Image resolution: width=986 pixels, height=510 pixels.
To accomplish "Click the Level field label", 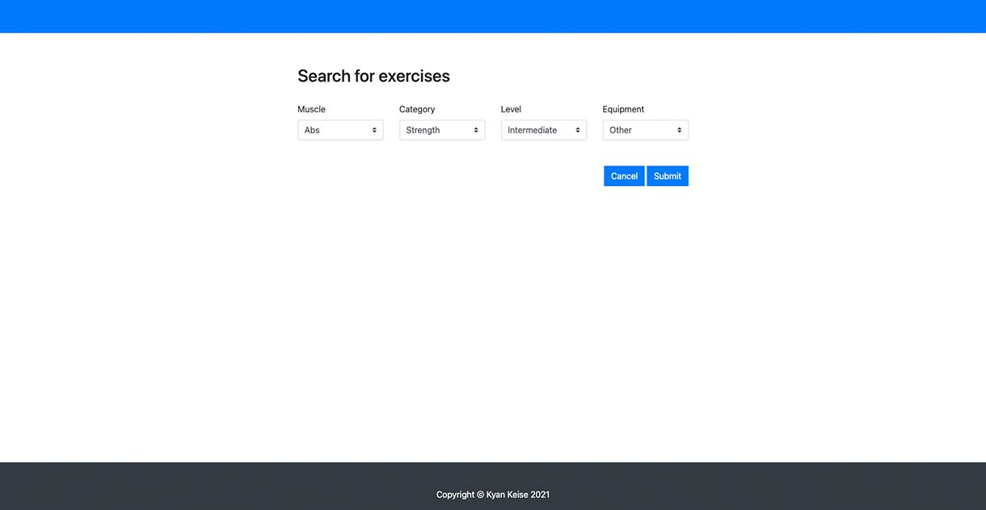I will (511, 109).
